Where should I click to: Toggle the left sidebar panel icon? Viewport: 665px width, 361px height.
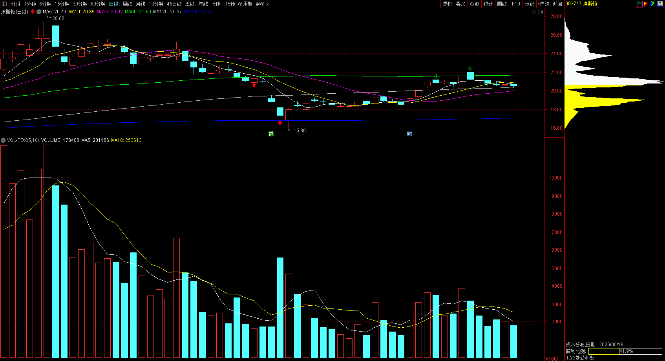pos(4,4)
